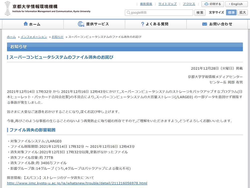This screenshot has width=250, height=188.
Task: Click the printer icon
Action: click(x=206, y=4)
